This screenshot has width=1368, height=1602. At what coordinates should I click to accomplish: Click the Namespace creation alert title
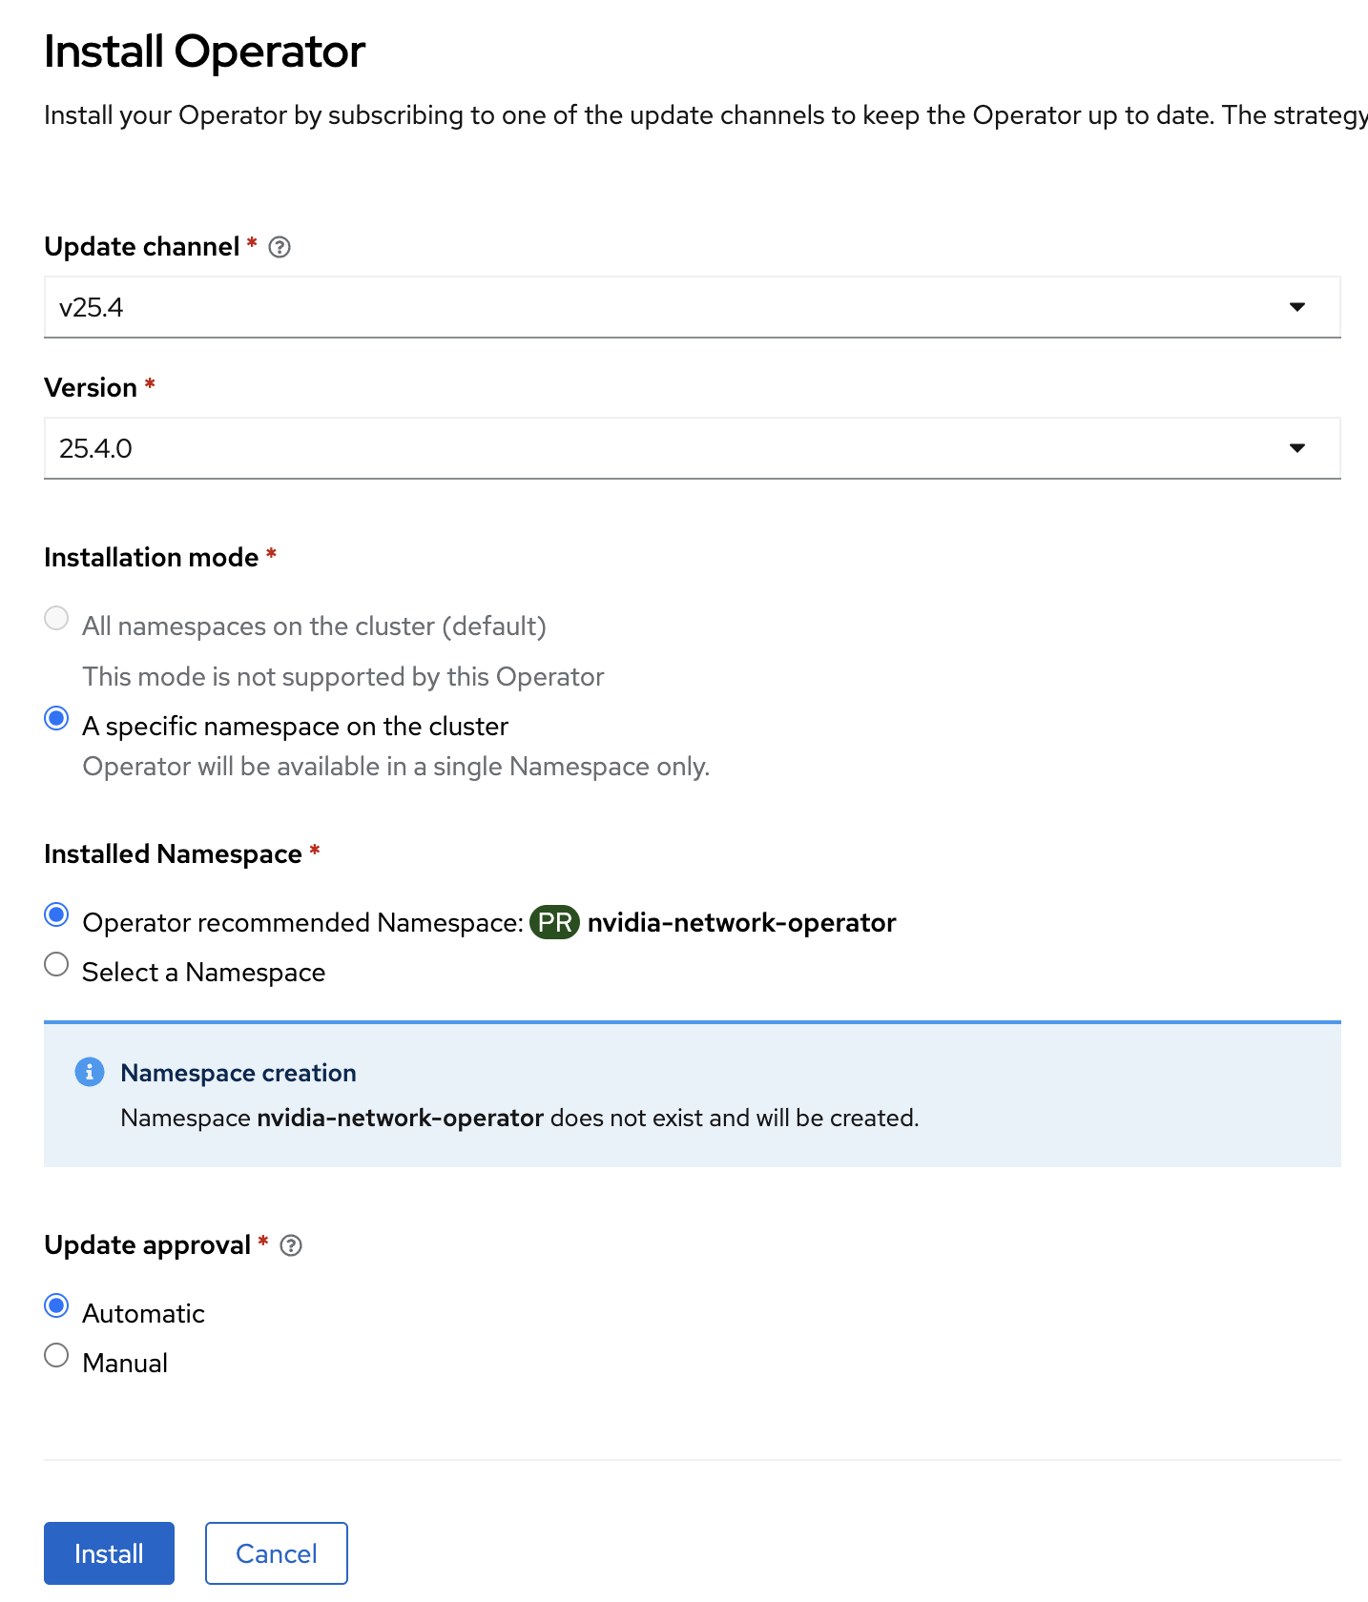click(x=238, y=1074)
